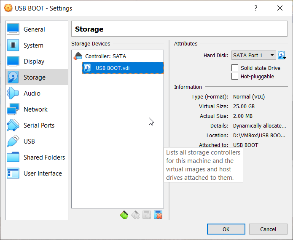Open the Display settings section
This screenshot has width=293, height=240.
pos(34,61)
